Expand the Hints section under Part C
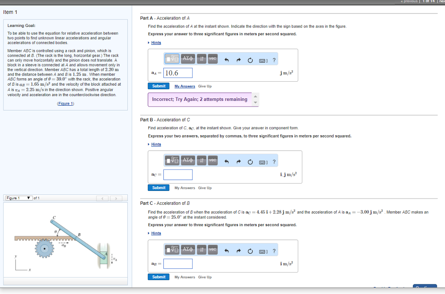This screenshot has height=294, width=445. pyautogui.click(x=155, y=233)
